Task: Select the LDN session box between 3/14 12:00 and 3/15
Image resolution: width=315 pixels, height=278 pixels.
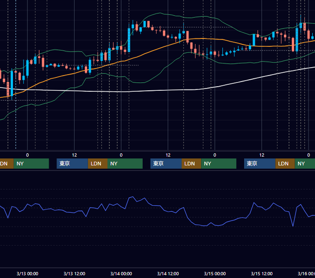Action: click(x=191, y=164)
